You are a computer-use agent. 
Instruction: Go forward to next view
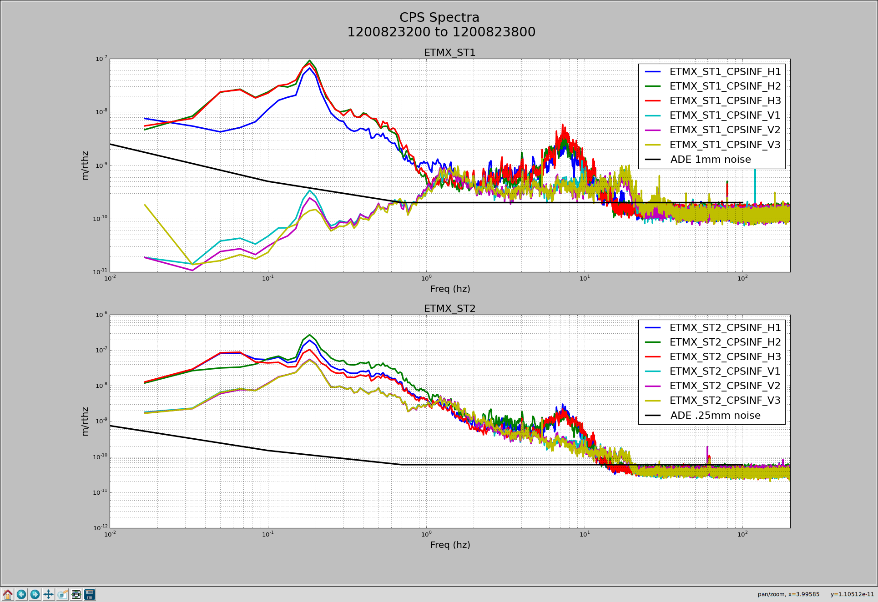[x=35, y=594]
